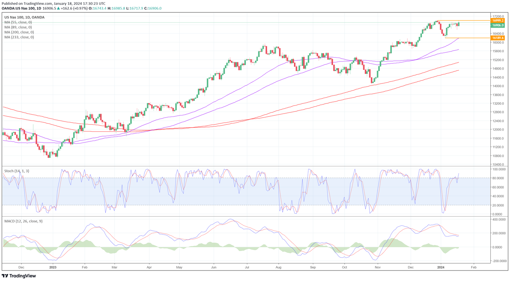Click the 400.0000 level on MACD axis
The width and height of the screenshot is (510, 281).
coord(498,219)
